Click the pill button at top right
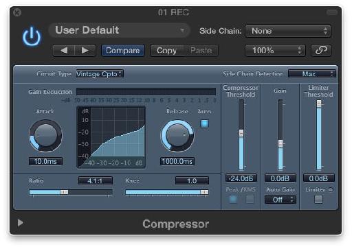The width and height of the screenshot is (352, 249). pyautogui.click(x=331, y=12)
